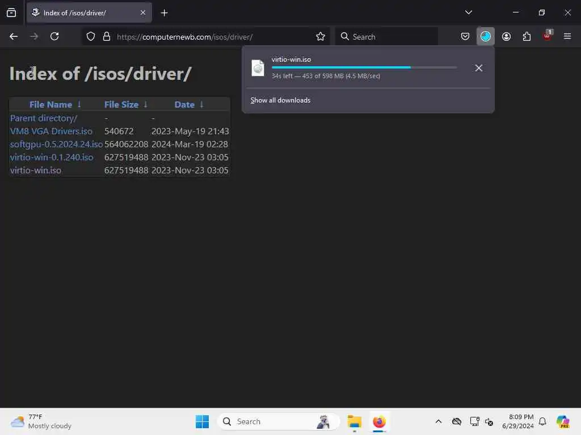Image resolution: width=581 pixels, height=435 pixels.
Task: Open Firefox account menu
Action: pyautogui.click(x=506, y=37)
